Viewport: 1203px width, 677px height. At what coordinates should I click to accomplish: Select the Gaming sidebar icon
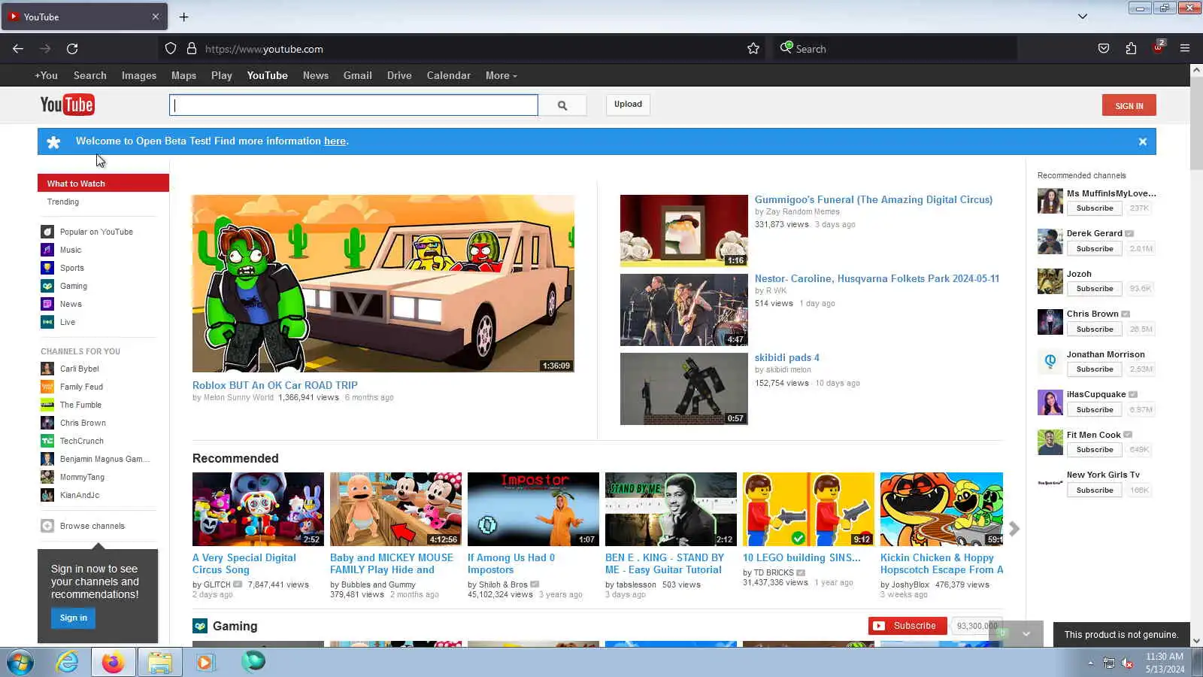click(x=47, y=286)
